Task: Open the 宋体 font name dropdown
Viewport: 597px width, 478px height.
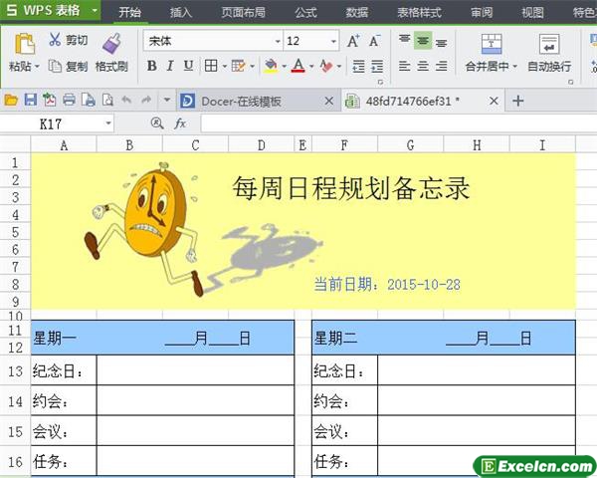Action: (278, 41)
